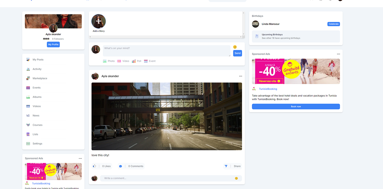Click the TunisieBooking link in right ad
The image size is (383, 189).
point(268,89)
